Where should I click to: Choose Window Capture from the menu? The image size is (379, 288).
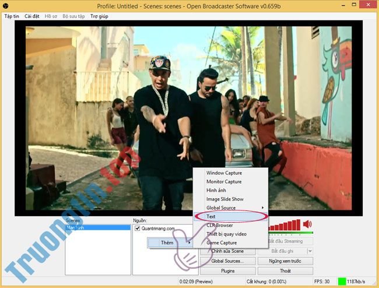pyautogui.click(x=230, y=173)
